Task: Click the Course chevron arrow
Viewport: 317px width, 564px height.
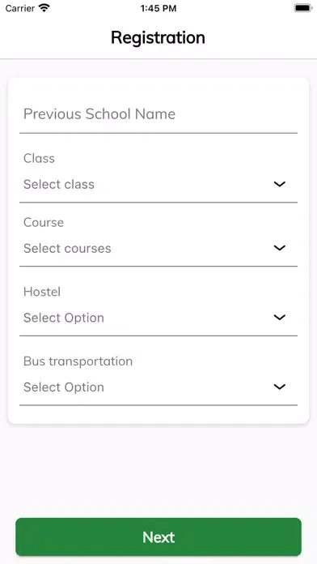Action: pos(279,248)
